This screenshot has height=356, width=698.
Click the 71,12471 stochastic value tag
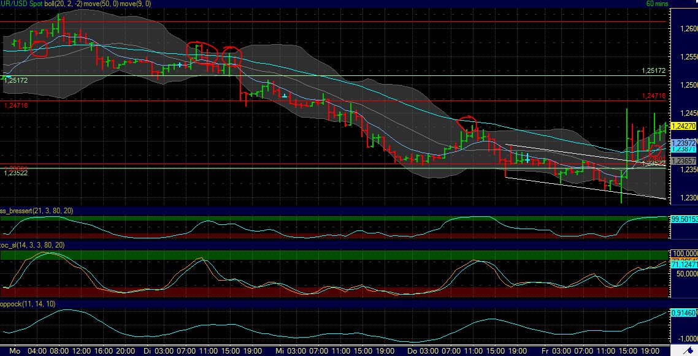click(684, 265)
